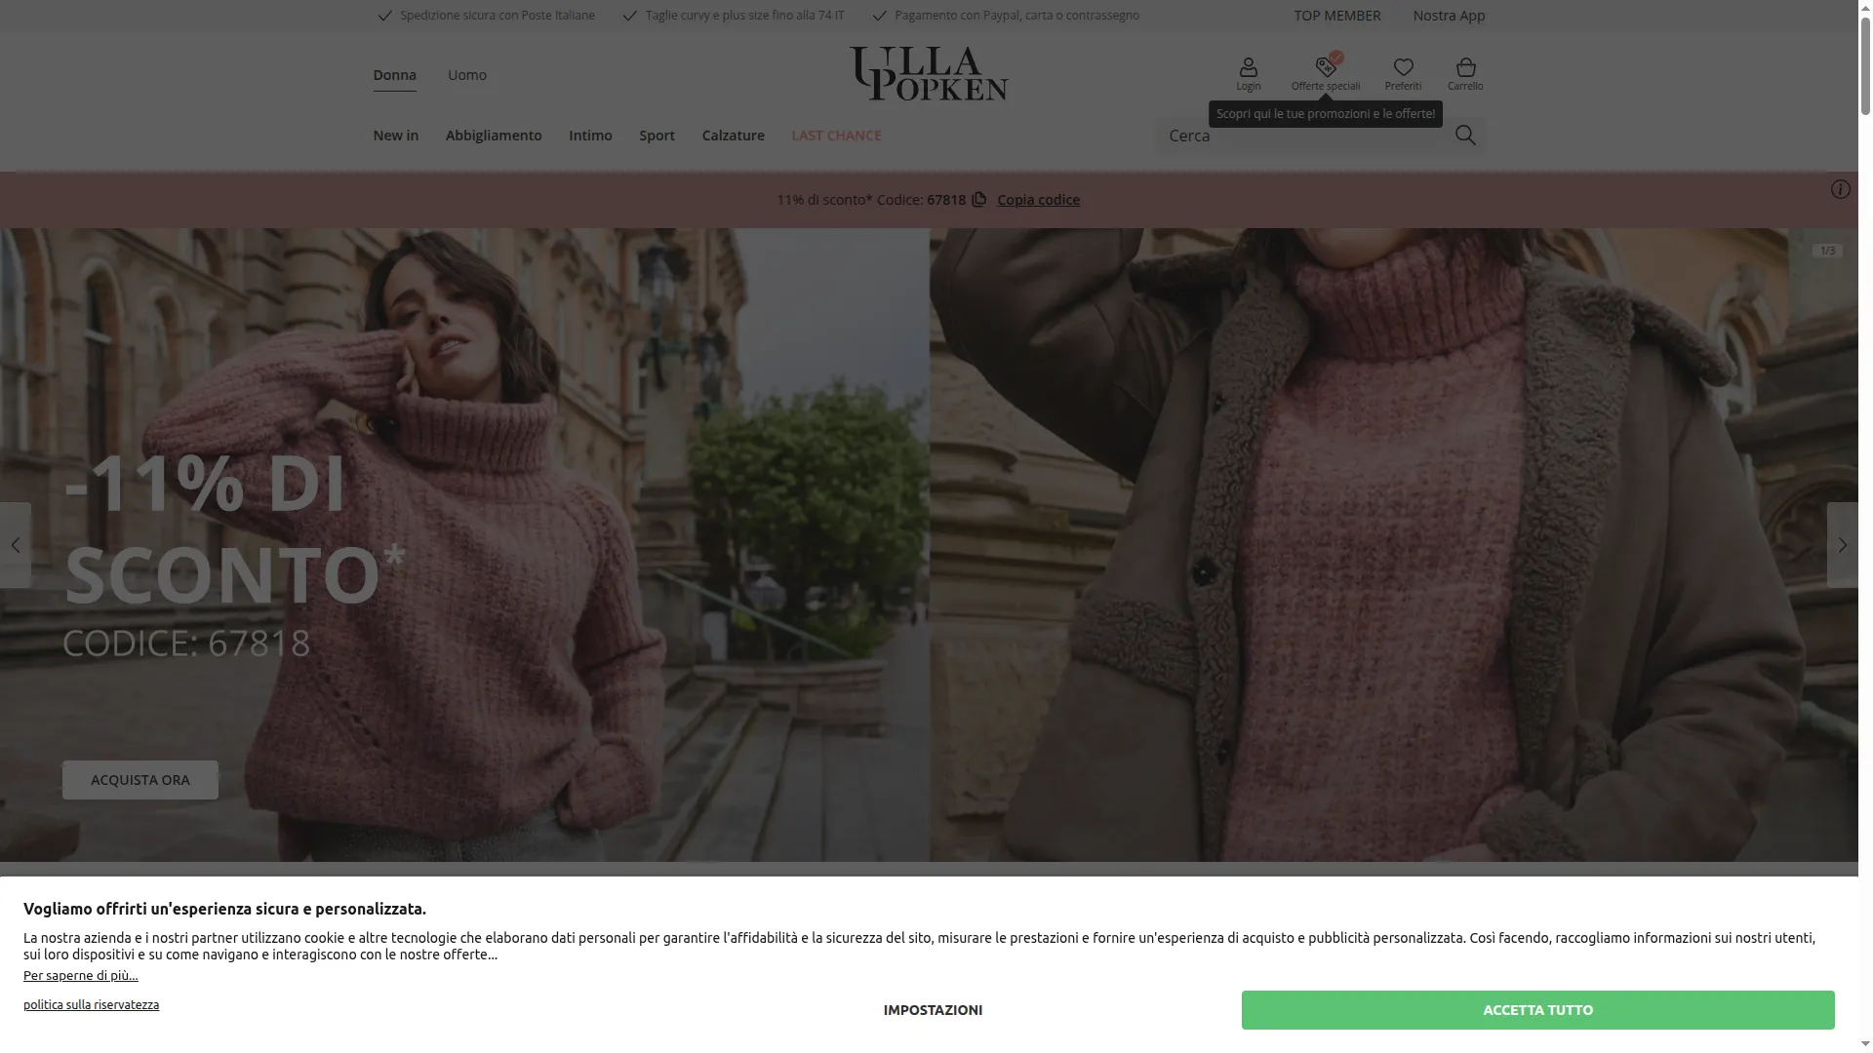Open the Abbigliamento menu

click(x=493, y=136)
